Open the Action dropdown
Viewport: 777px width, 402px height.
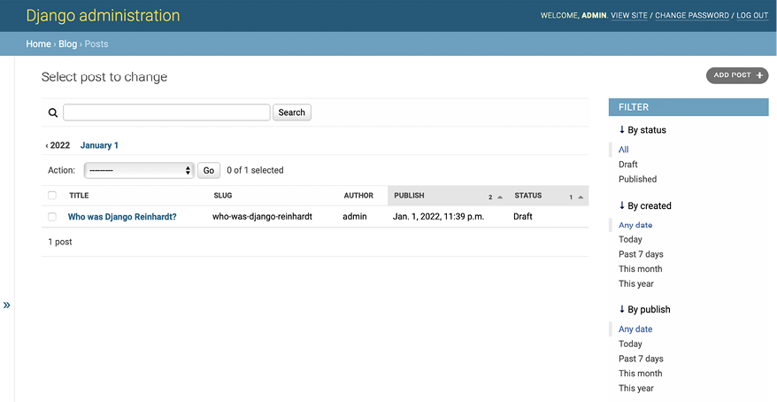[139, 170]
